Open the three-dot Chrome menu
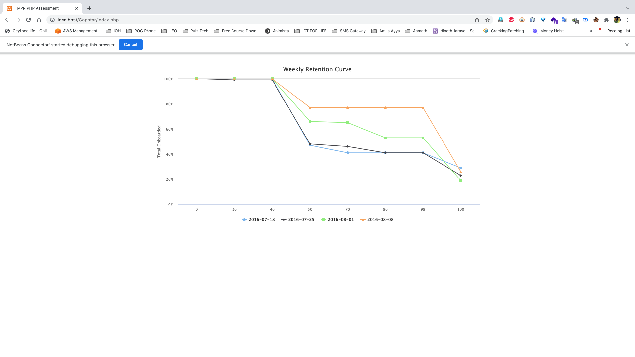The width and height of the screenshot is (635, 357). (x=628, y=20)
